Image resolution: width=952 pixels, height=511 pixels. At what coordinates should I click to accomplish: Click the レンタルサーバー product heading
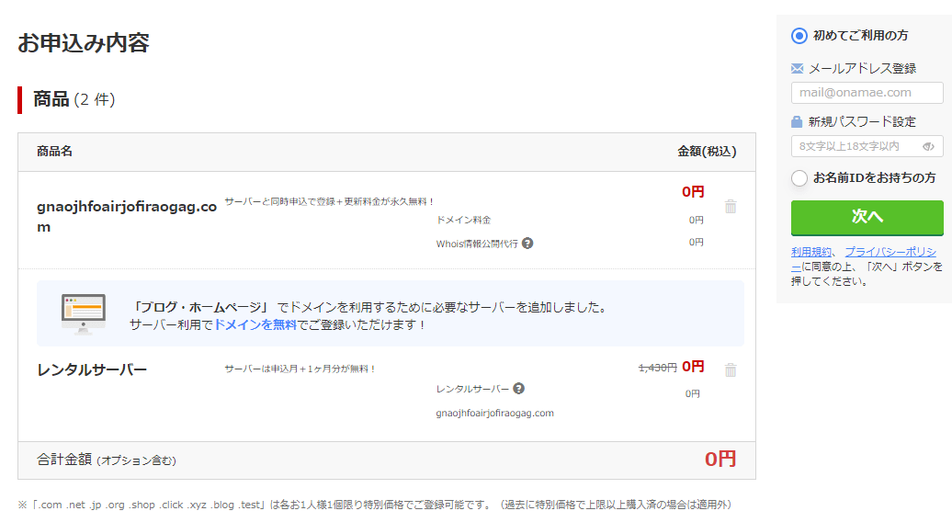pyautogui.click(x=92, y=369)
